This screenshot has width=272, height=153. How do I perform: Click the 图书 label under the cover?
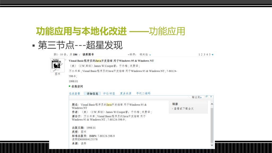pyautogui.click(x=57, y=74)
